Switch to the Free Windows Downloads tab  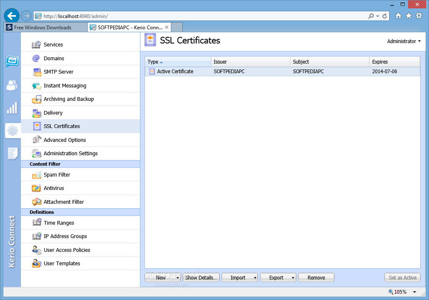pos(45,27)
